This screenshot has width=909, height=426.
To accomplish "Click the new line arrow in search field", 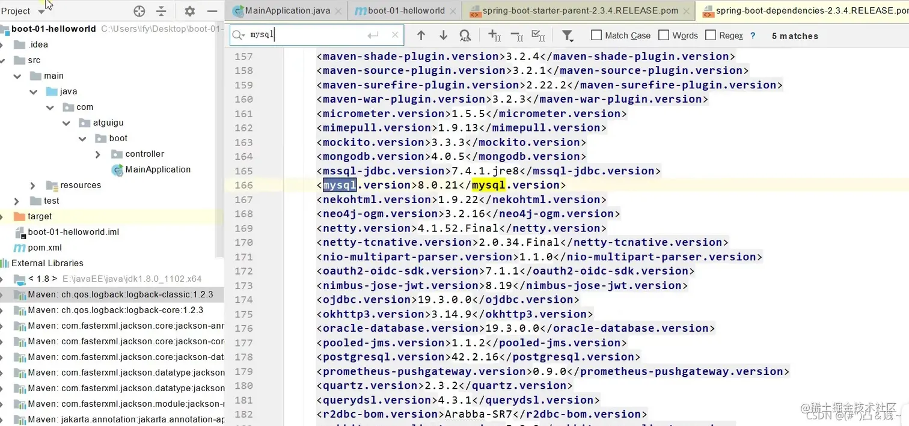I will [373, 35].
